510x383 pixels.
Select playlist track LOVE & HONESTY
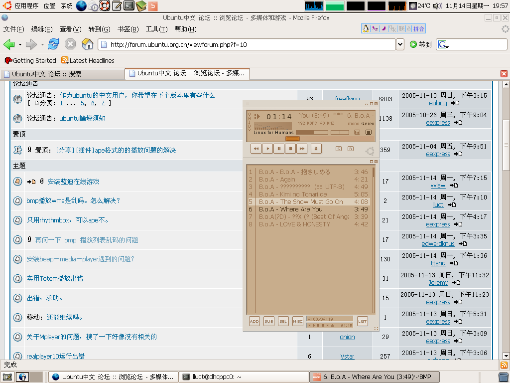pyautogui.click(x=308, y=224)
